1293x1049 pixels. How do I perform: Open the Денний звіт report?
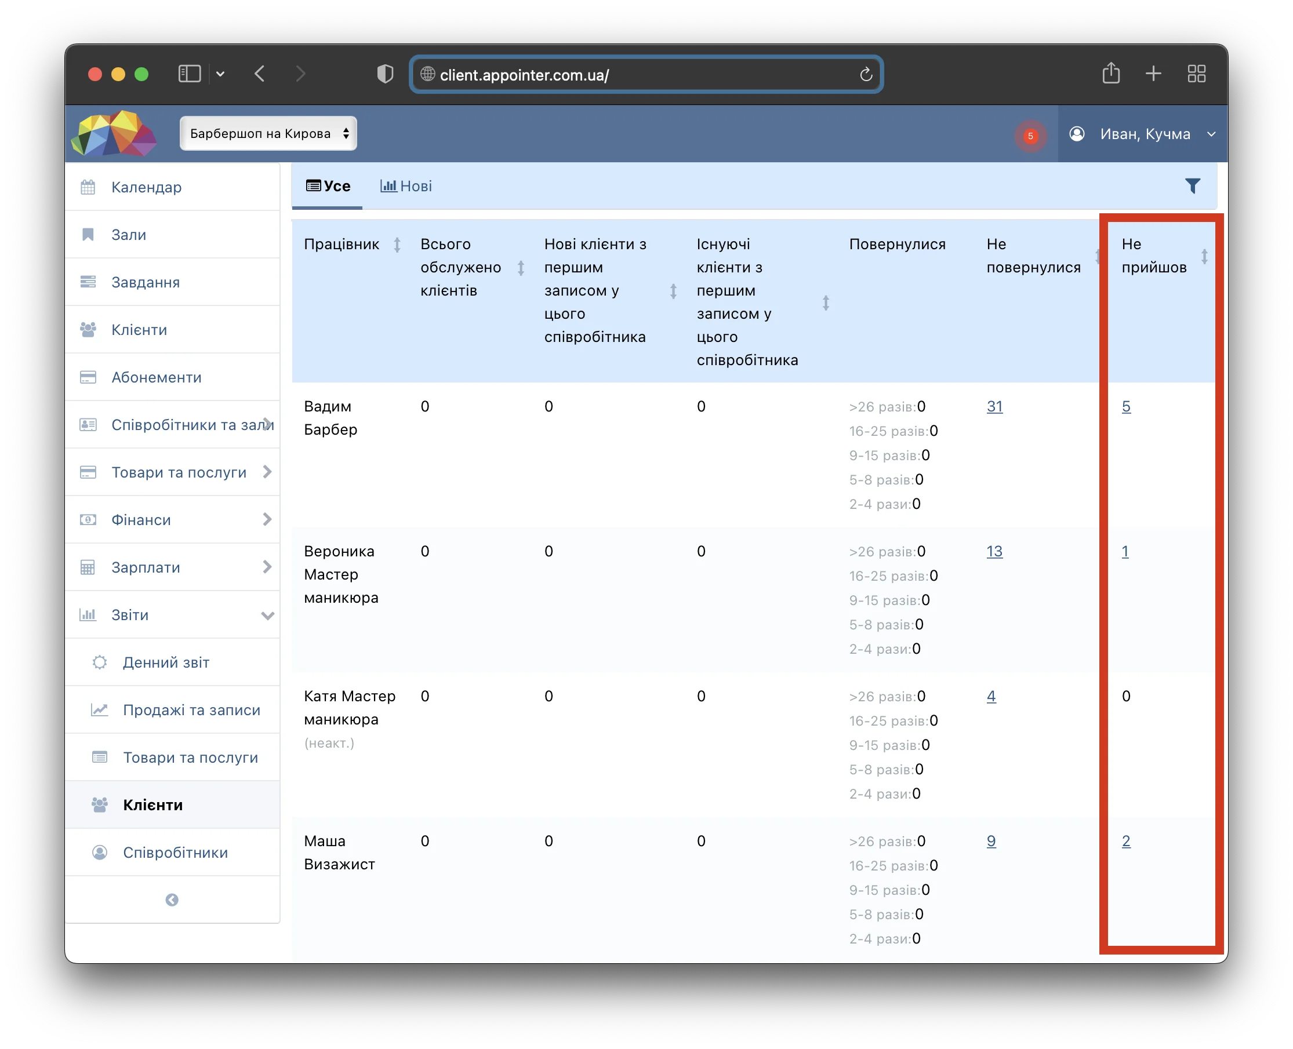tap(166, 663)
